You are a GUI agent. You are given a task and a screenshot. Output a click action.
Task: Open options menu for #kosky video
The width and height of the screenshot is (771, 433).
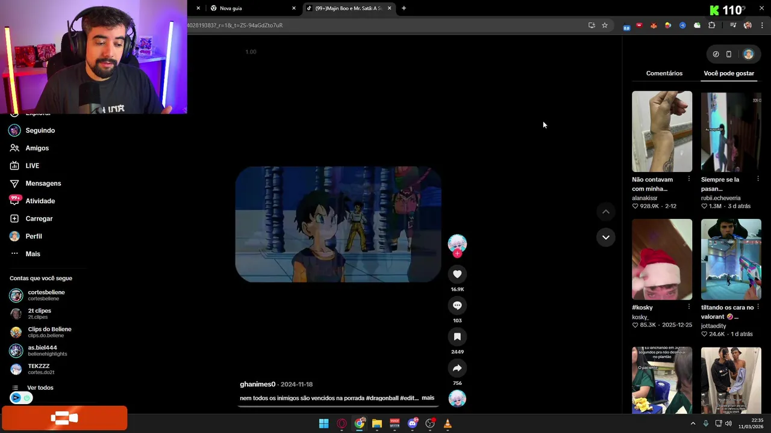(x=689, y=307)
